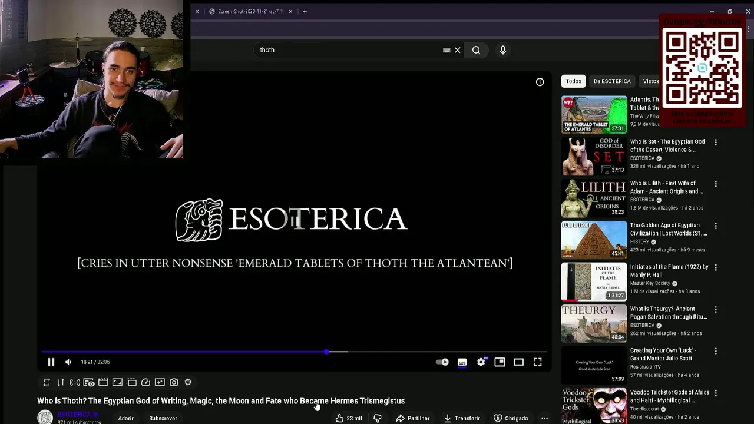Click the broadcast signal extension icon
The image size is (754, 424).
pos(75,382)
